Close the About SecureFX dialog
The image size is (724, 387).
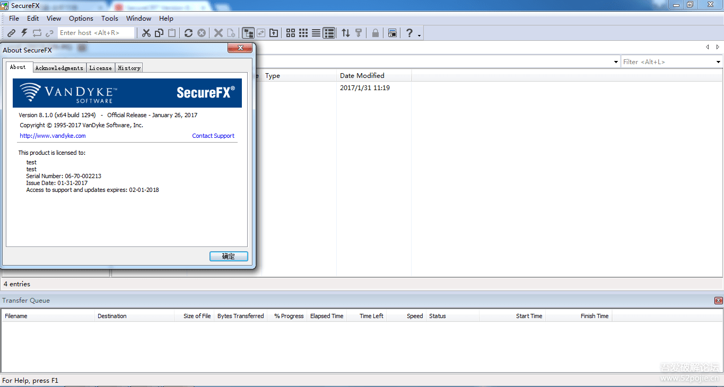[x=240, y=48]
